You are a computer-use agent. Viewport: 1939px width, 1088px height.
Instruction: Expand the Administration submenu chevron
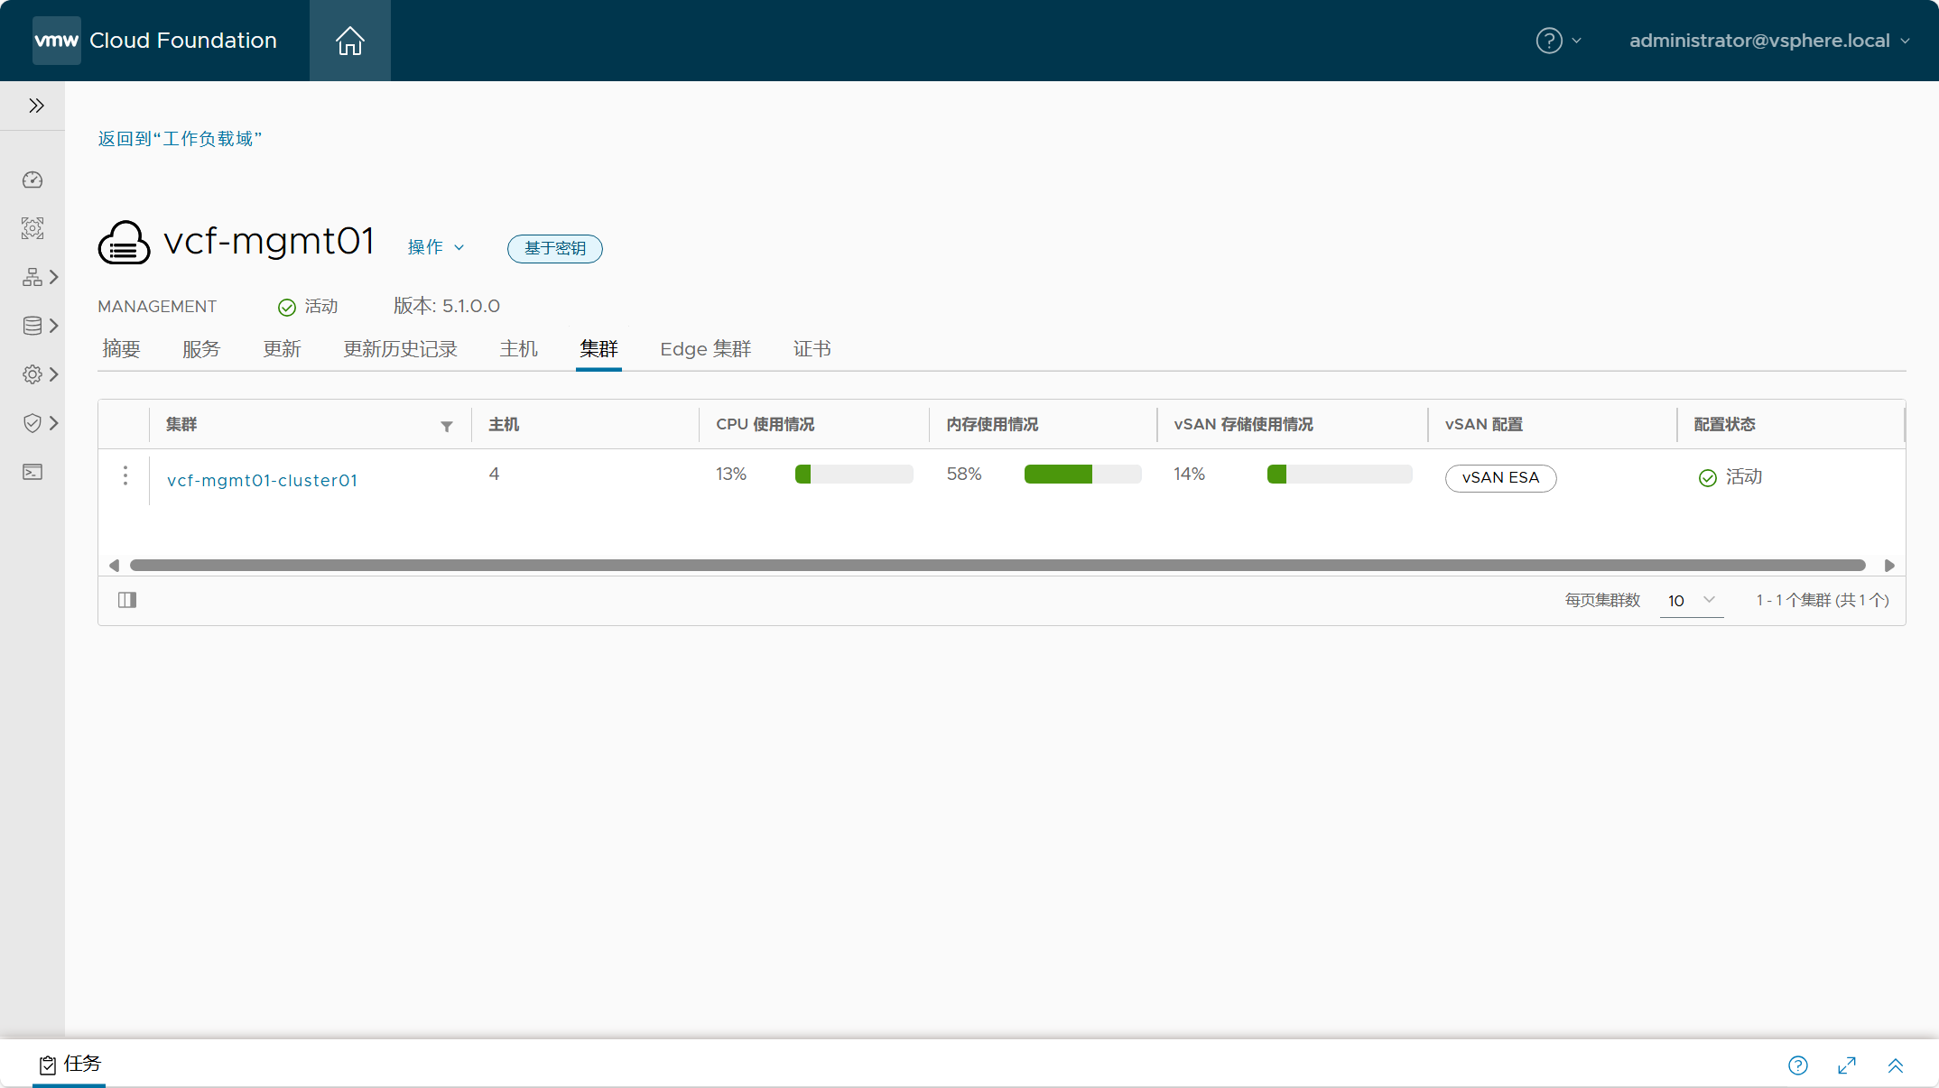tap(54, 374)
